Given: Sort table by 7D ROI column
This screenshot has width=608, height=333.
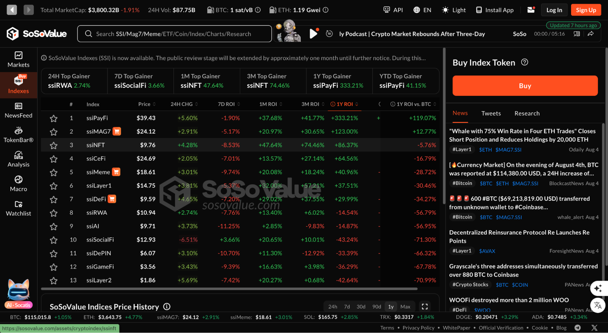Looking at the screenshot, I should [x=229, y=104].
